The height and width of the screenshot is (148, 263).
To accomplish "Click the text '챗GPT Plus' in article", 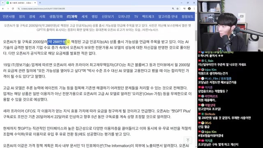I will (181, 111).
